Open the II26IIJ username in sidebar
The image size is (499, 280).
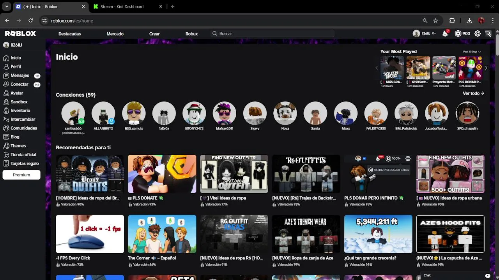(x=16, y=45)
